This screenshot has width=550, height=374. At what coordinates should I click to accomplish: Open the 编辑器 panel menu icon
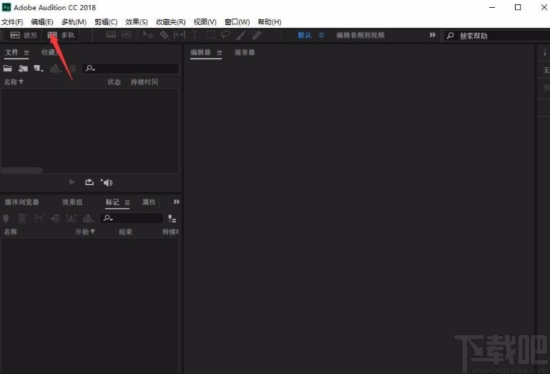coord(220,53)
